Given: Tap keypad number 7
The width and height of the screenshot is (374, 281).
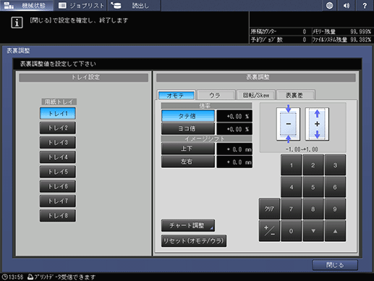Looking at the screenshot, I should [x=292, y=209].
